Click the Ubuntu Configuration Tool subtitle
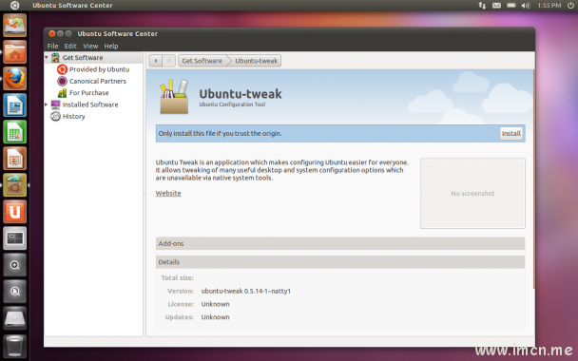Viewport: 578px width, 361px height. [232, 104]
